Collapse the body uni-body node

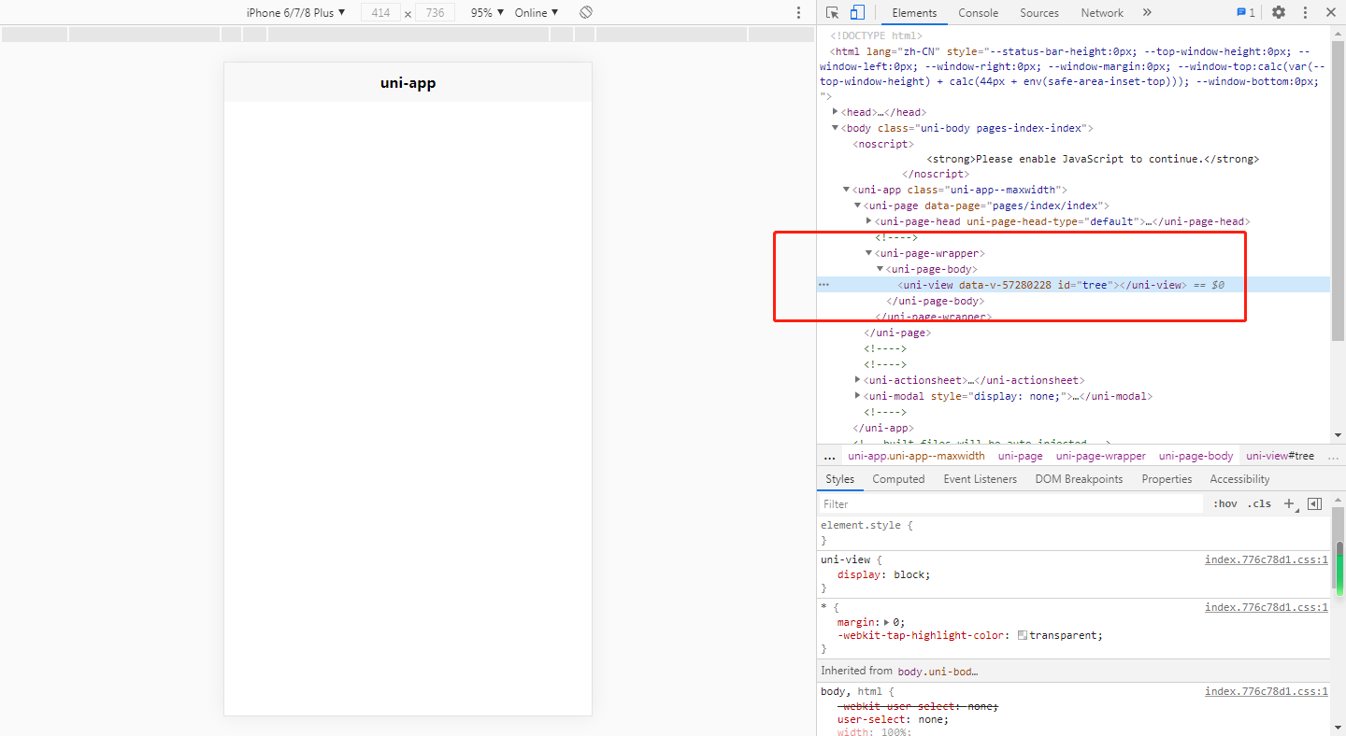click(x=836, y=128)
